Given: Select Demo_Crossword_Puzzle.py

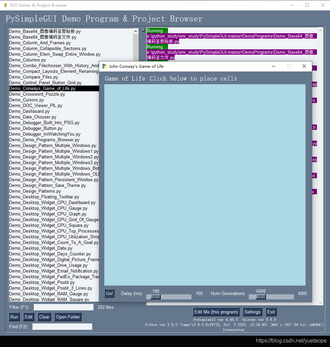Looking at the screenshot, I should 37,94.
